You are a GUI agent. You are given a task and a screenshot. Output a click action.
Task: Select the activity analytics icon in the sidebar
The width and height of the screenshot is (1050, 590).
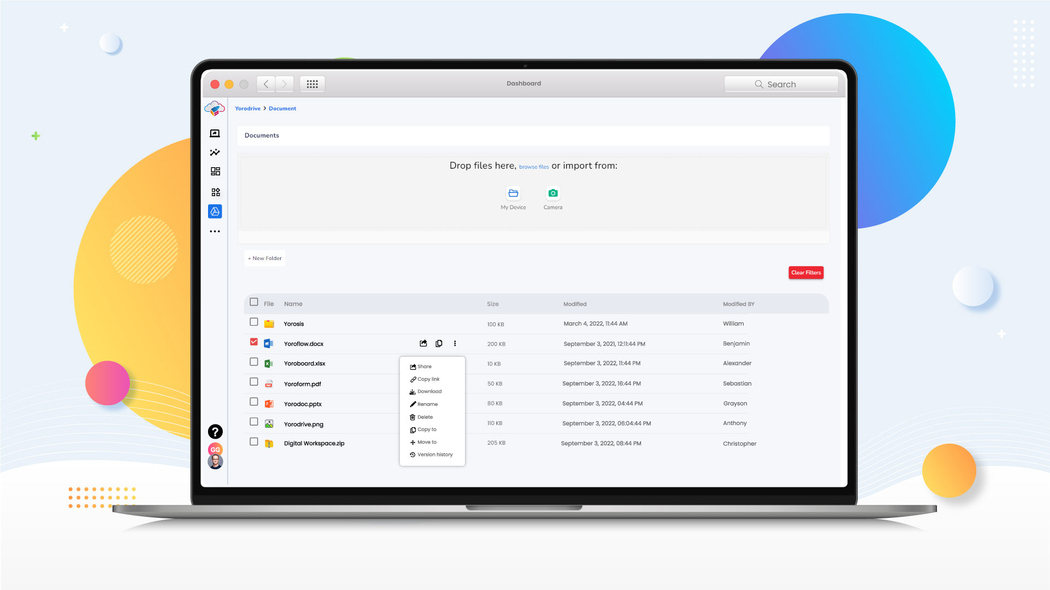coord(215,152)
